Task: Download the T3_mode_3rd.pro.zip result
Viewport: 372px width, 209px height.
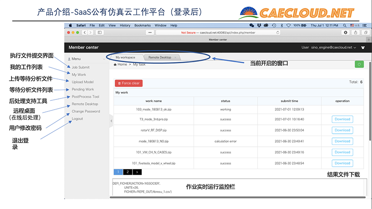Action: 342,119
